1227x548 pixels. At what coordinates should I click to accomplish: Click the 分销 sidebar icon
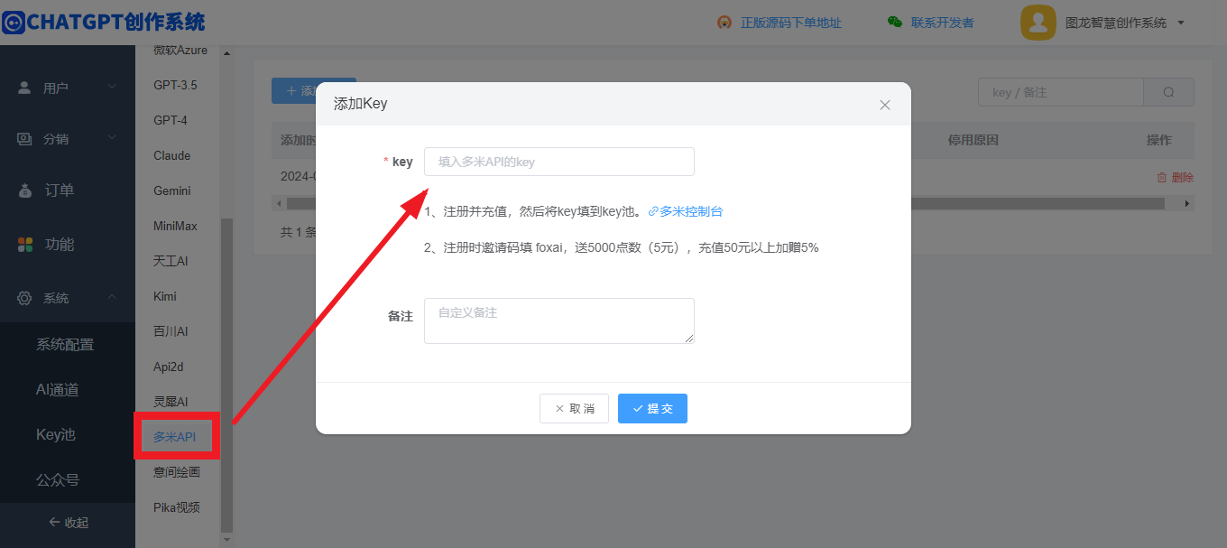point(25,139)
